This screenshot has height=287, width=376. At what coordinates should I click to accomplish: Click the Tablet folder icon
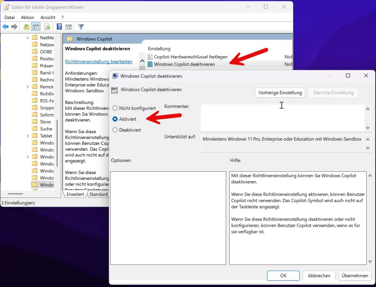[35, 136]
